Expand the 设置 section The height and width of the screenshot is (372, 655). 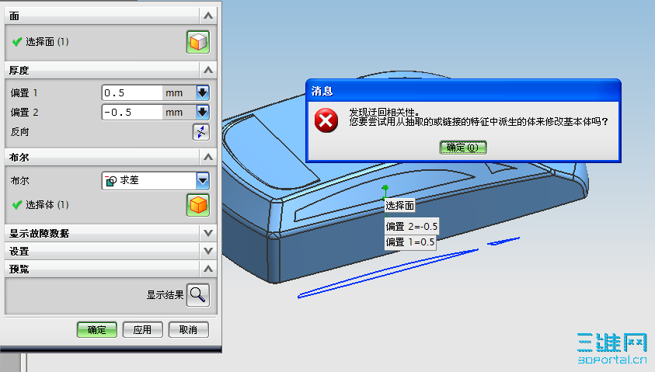208,251
